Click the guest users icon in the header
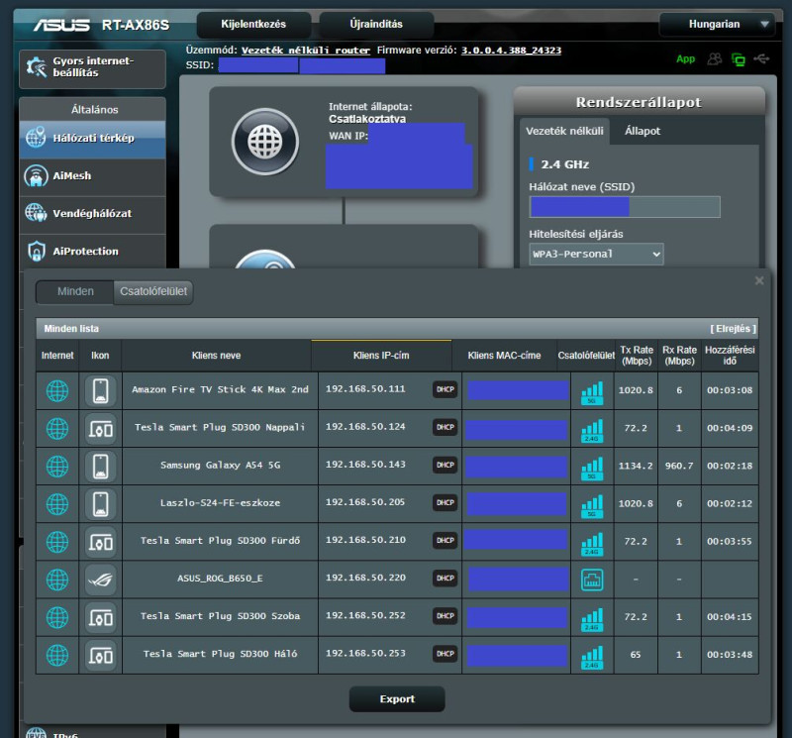Screen dimensions: 792x738 click(714, 59)
